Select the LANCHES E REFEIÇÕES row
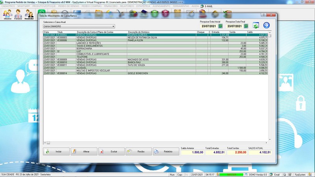 [x=156, y=43]
